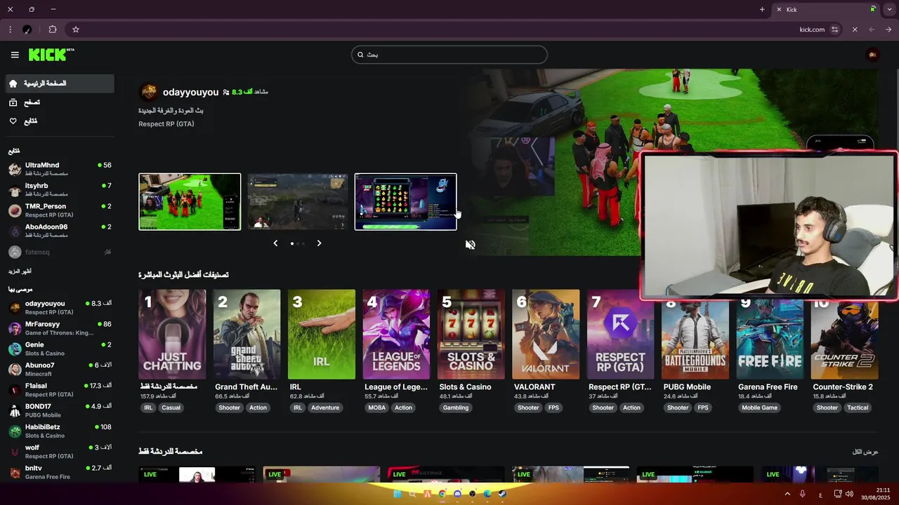The width and height of the screenshot is (899, 505).
Task: Open itsyhrb channel in sidebar
Action: (x=60, y=189)
